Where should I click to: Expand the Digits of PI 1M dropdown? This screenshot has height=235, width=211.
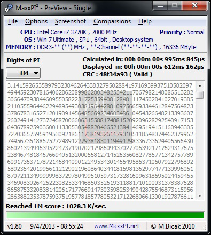click(24, 73)
